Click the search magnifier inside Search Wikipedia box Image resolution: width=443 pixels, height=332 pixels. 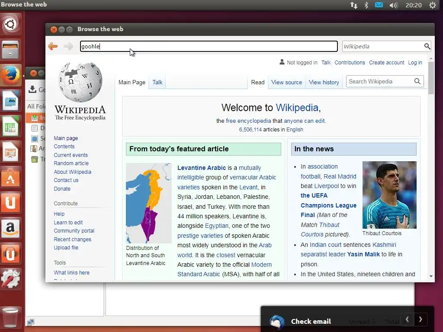tap(417, 81)
